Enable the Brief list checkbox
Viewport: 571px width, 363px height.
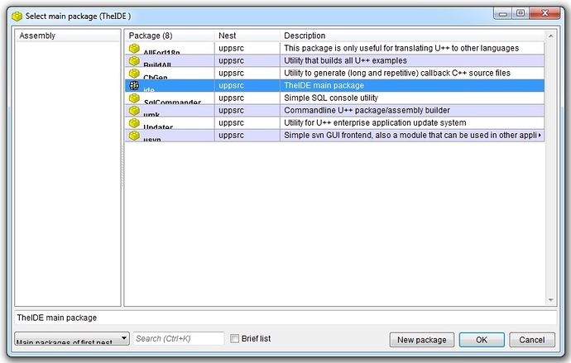click(x=234, y=339)
